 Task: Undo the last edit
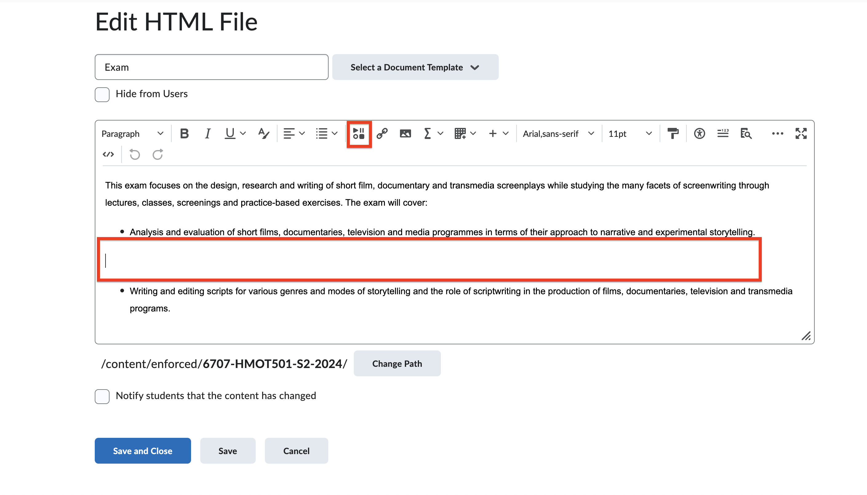(134, 154)
